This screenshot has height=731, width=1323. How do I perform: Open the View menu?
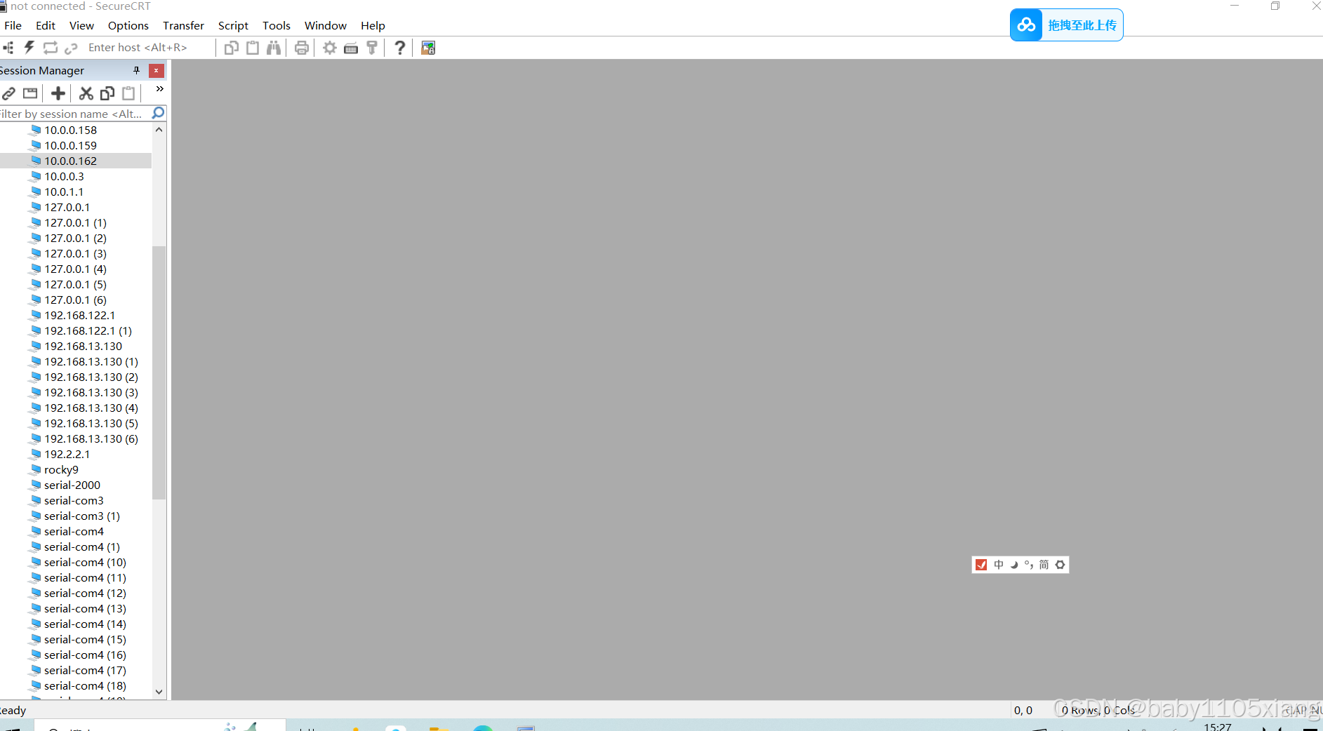coord(81,25)
